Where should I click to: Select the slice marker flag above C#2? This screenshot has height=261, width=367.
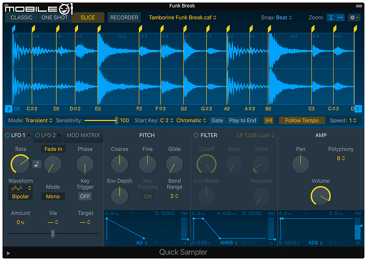click(x=33, y=29)
